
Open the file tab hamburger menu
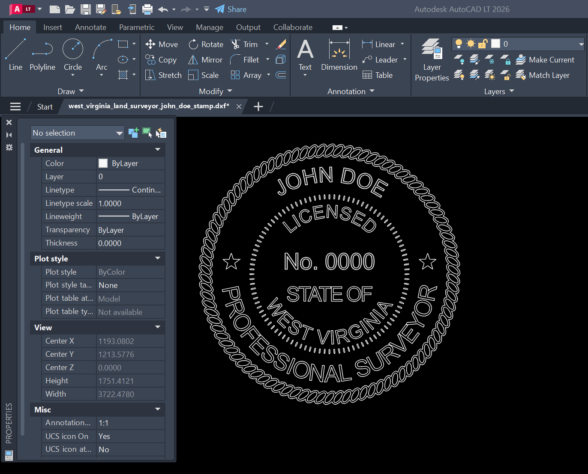[x=15, y=107]
